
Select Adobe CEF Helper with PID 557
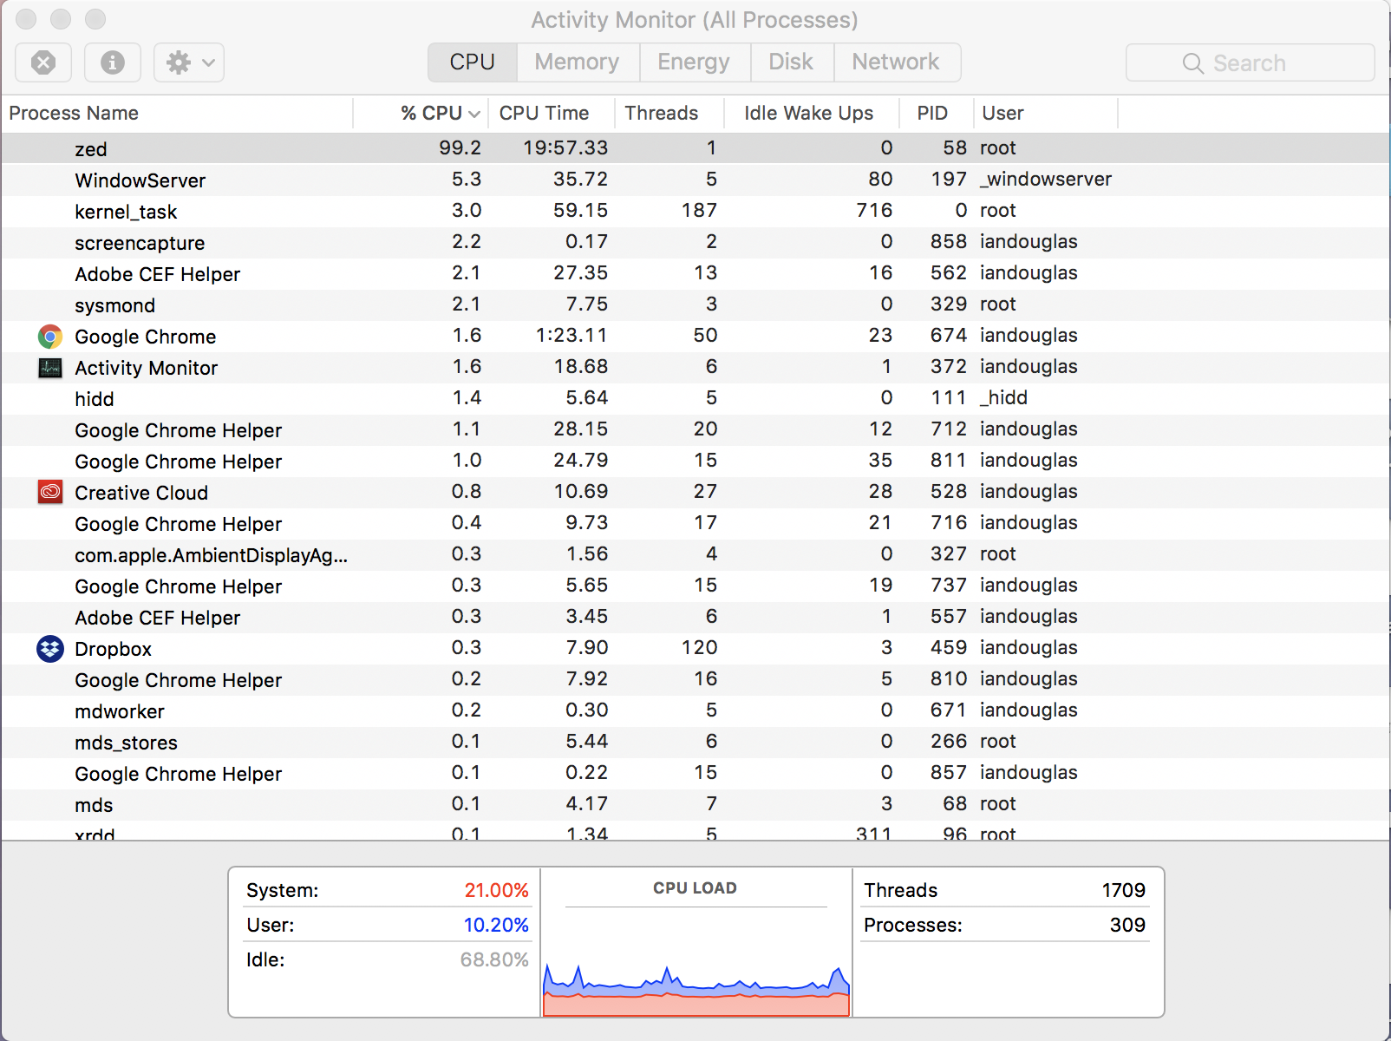(x=695, y=617)
